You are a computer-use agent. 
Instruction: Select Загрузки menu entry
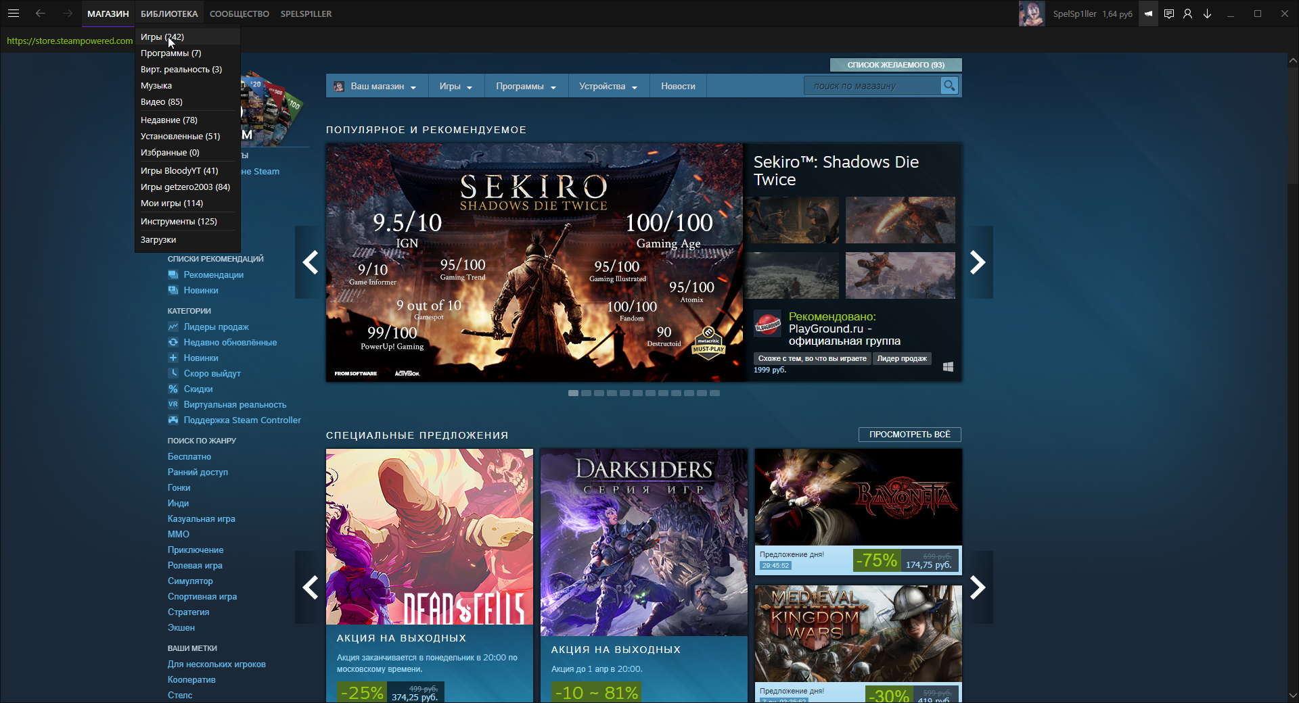(187, 240)
